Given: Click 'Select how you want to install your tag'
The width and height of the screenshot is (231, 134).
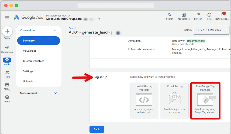Looking at the screenshot, I should click(x=153, y=77).
